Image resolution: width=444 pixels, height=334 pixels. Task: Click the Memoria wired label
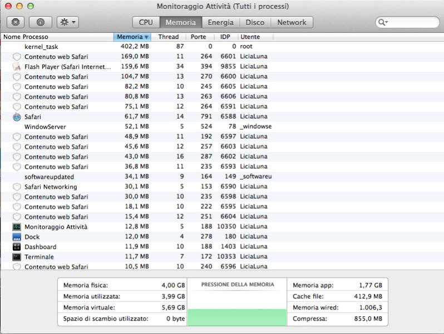315,308
